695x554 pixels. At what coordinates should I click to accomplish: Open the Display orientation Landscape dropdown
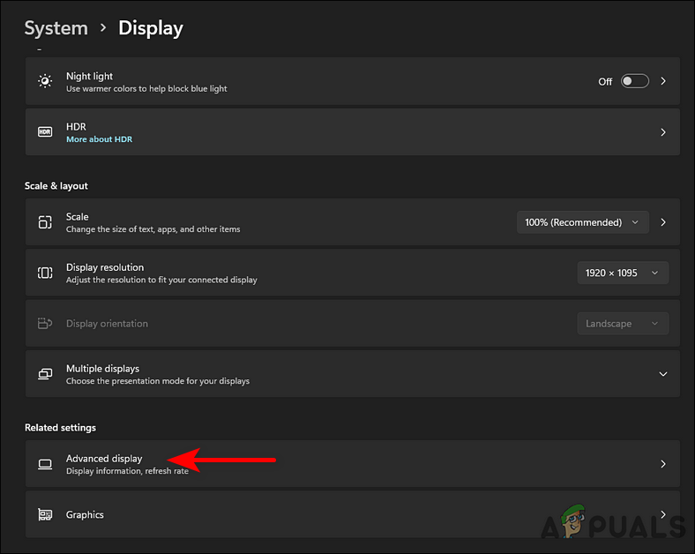(x=622, y=324)
